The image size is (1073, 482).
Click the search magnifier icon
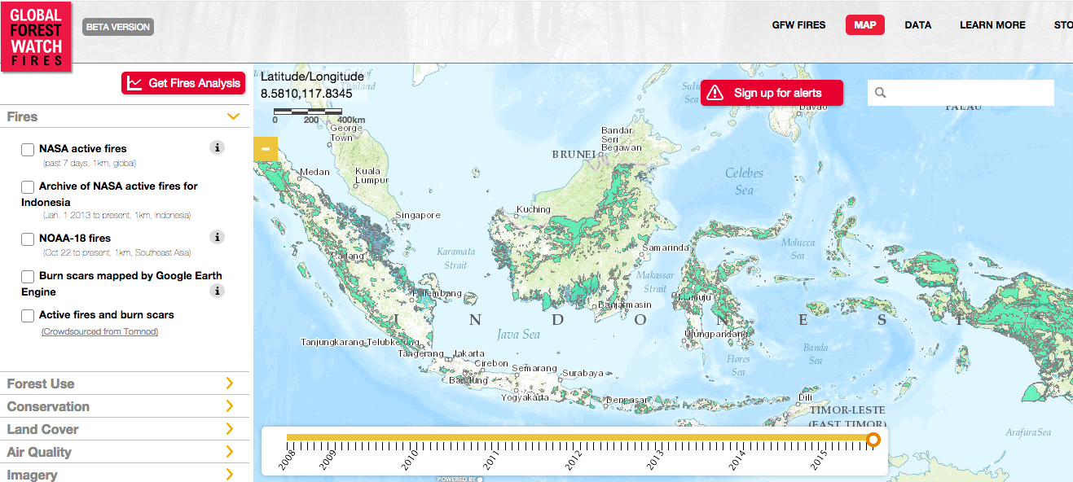880,93
